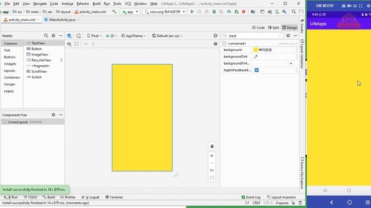Open AppTheme selector dropdown
This screenshot has width=371, height=208.
tap(133, 36)
